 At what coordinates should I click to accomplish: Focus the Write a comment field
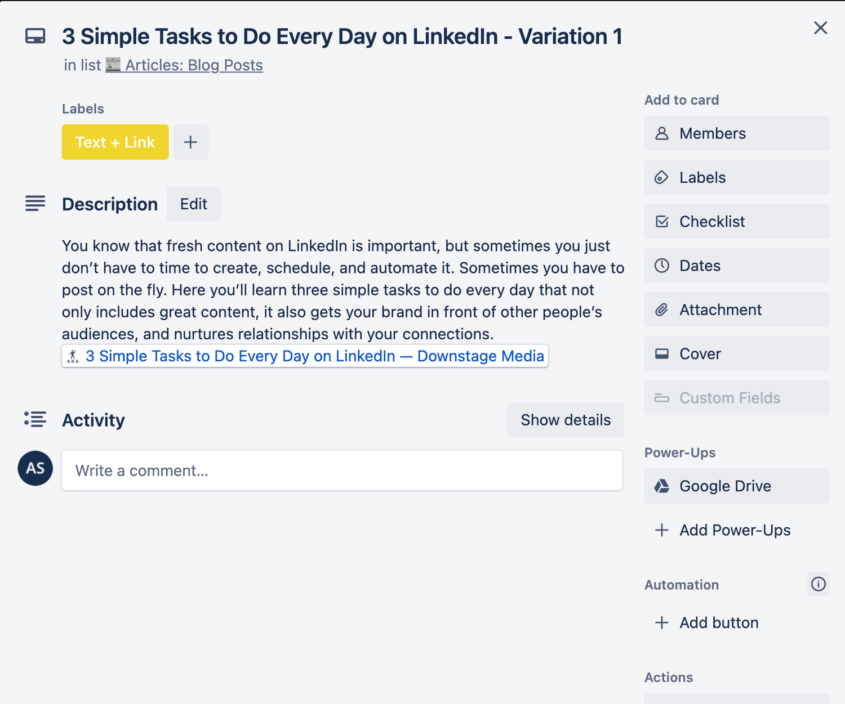(342, 470)
